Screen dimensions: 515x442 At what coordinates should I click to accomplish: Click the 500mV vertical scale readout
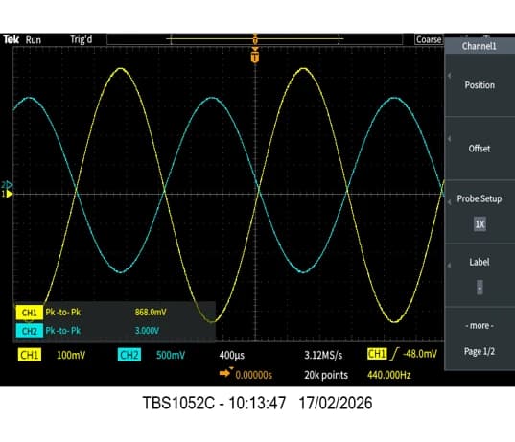(171, 355)
